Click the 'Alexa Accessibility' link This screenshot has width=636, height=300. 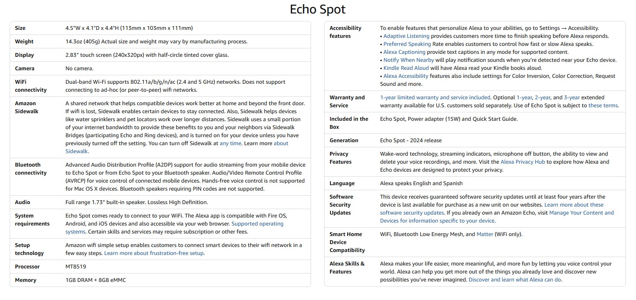[406, 76]
